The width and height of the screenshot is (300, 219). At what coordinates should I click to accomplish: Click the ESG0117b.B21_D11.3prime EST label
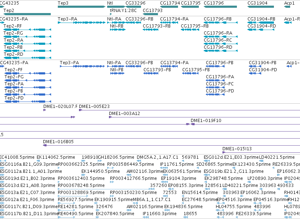click(x=29, y=213)
